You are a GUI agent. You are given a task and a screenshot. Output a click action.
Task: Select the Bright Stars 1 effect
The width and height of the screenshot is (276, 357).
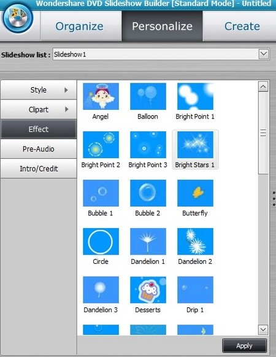pos(195,145)
